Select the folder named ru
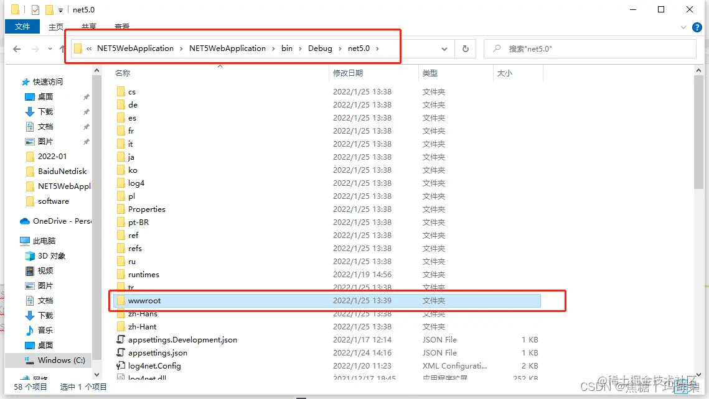Screen dimensions: 709x399 131,261
